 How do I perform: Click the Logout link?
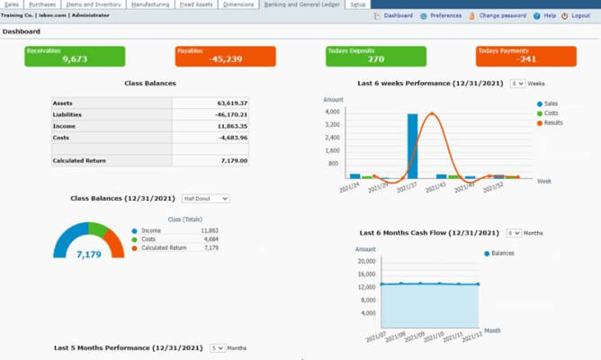coord(580,15)
